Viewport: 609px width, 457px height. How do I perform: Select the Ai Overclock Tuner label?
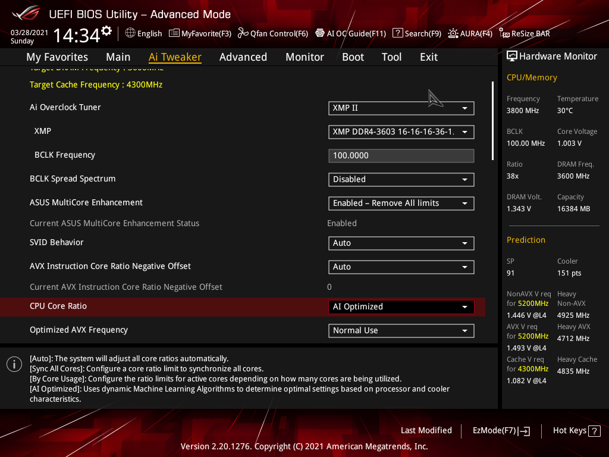65,107
